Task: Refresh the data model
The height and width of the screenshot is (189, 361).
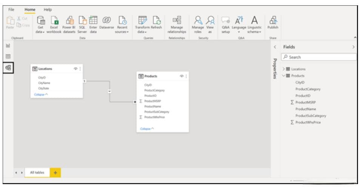Action: pyautogui.click(x=157, y=23)
